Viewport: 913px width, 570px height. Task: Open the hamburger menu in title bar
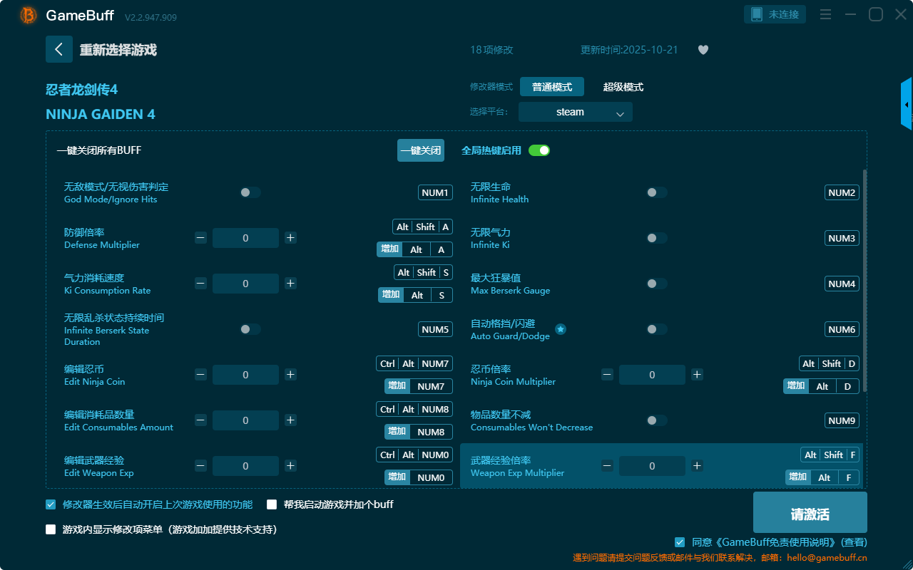(x=825, y=15)
